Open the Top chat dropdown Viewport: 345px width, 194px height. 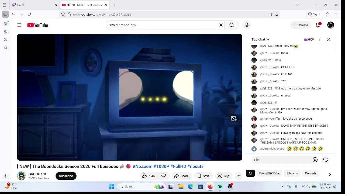(x=260, y=39)
